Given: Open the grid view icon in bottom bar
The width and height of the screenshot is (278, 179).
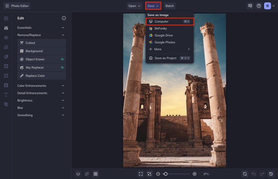Looking at the screenshot, I should (x=95, y=174).
